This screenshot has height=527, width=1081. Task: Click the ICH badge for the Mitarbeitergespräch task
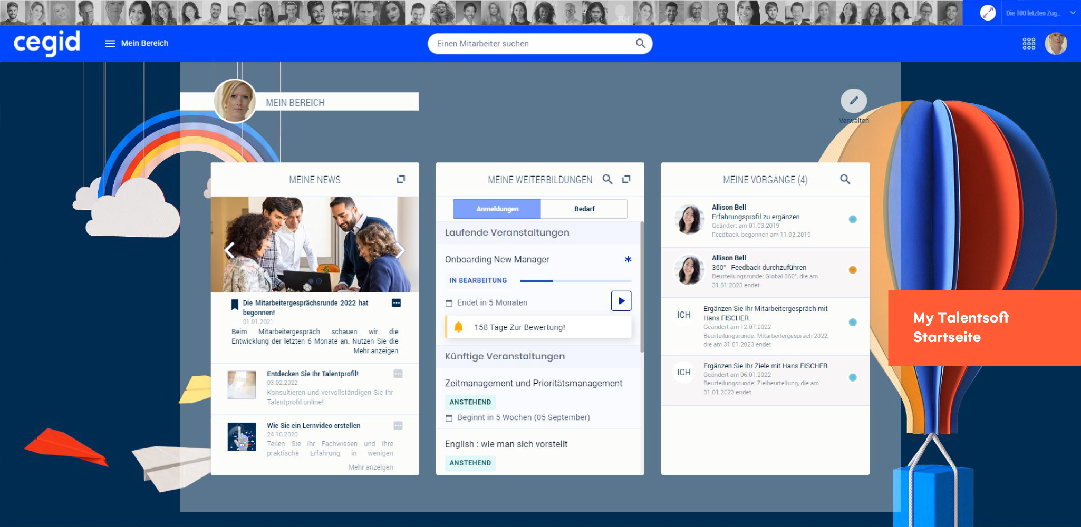(x=684, y=315)
